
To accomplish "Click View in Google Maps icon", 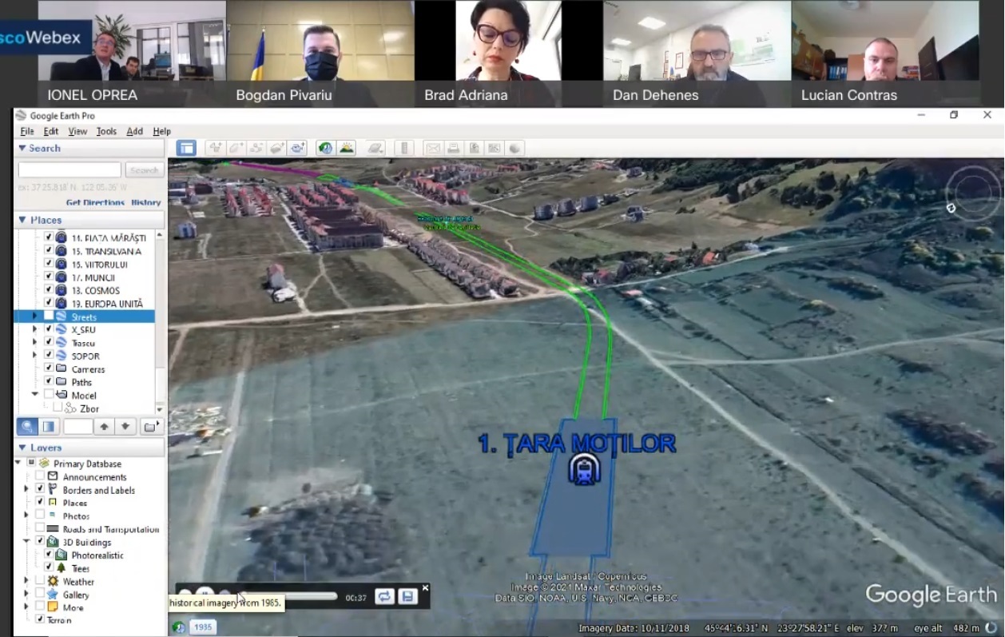I will click(x=495, y=148).
